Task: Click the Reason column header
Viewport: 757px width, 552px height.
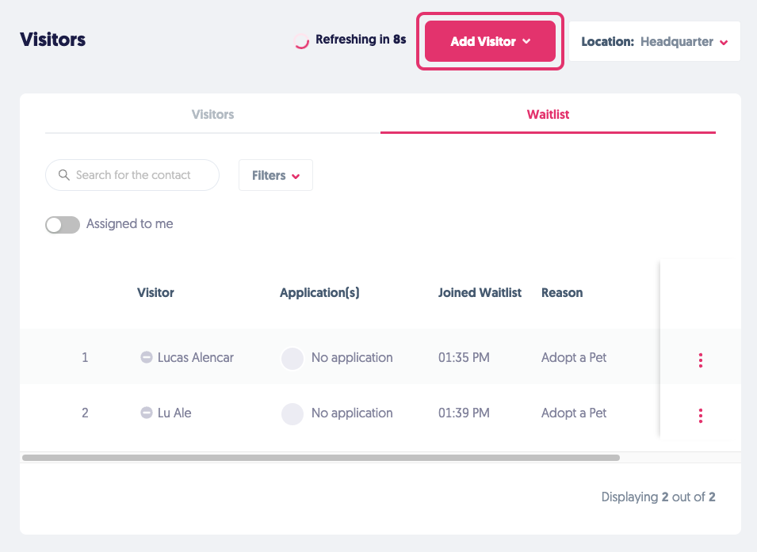Action: click(561, 292)
